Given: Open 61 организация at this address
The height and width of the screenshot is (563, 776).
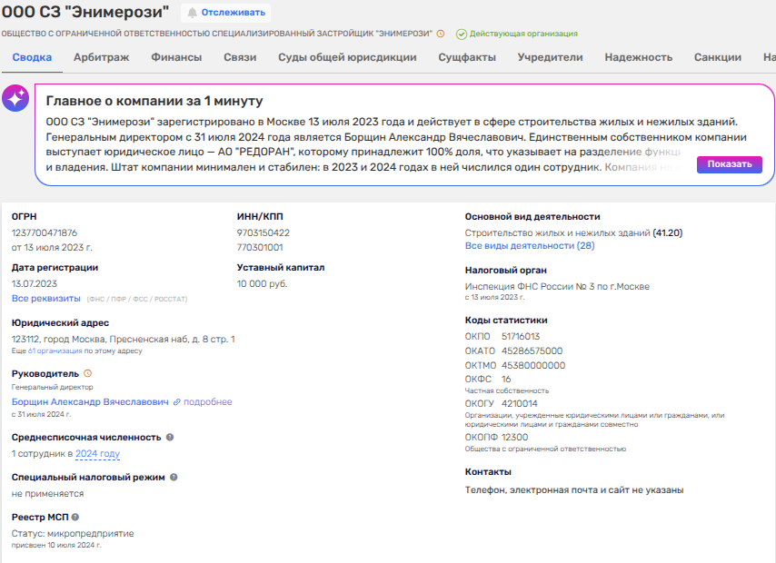Looking at the screenshot, I should tap(58, 350).
